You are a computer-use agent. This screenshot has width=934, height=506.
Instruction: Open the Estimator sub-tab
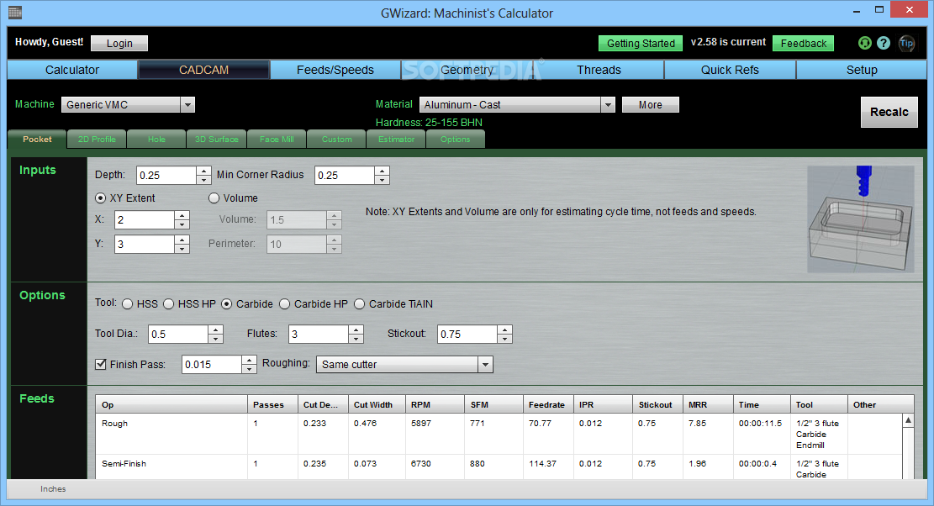click(396, 140)
